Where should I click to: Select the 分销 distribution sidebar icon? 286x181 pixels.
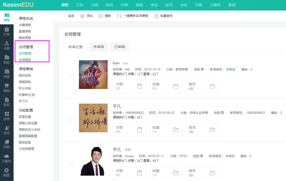7,45
